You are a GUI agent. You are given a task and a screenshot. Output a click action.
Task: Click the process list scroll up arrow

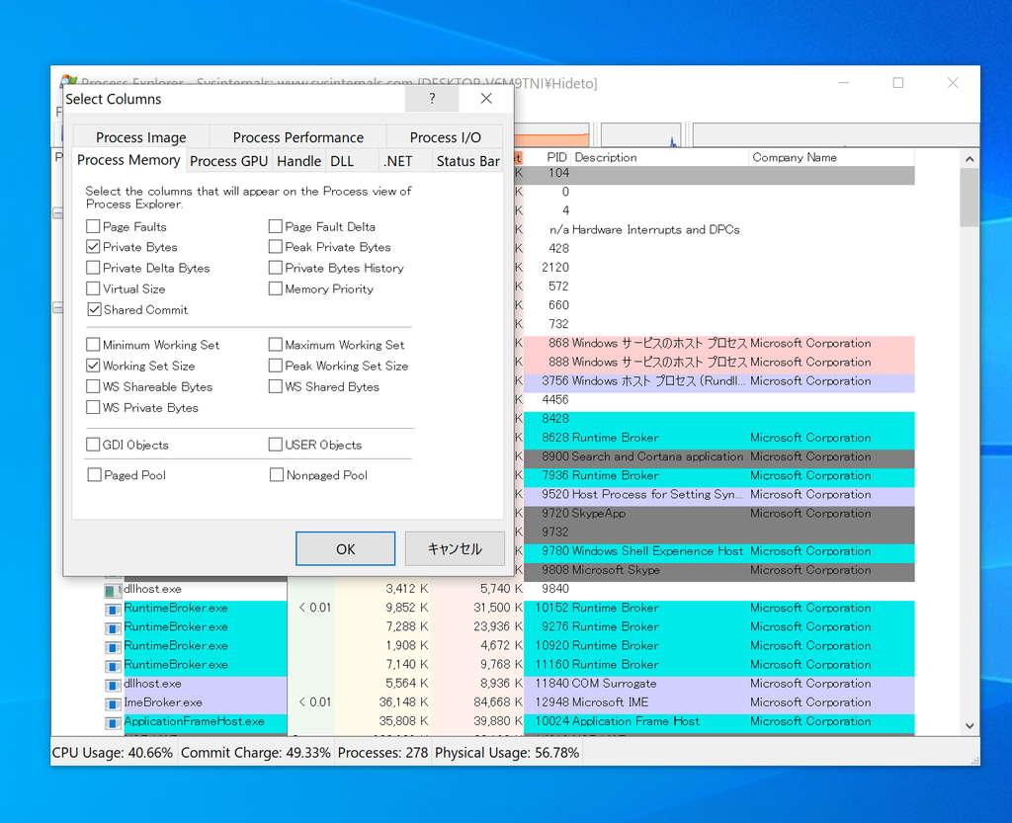point(970,159)
